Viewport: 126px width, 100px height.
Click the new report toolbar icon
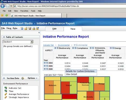(x=22, y=28)
